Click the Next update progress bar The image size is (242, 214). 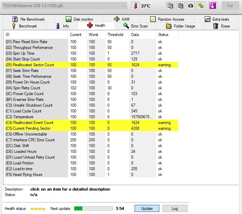point(93,209)
